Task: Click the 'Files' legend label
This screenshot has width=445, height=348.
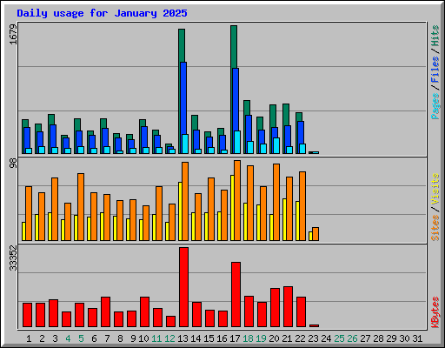Action: (435, 69)
